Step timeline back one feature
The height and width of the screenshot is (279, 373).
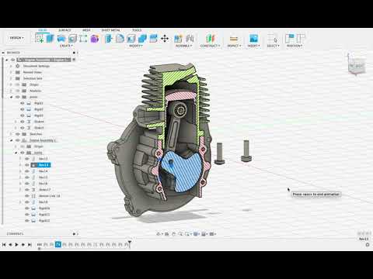point(10,244)
